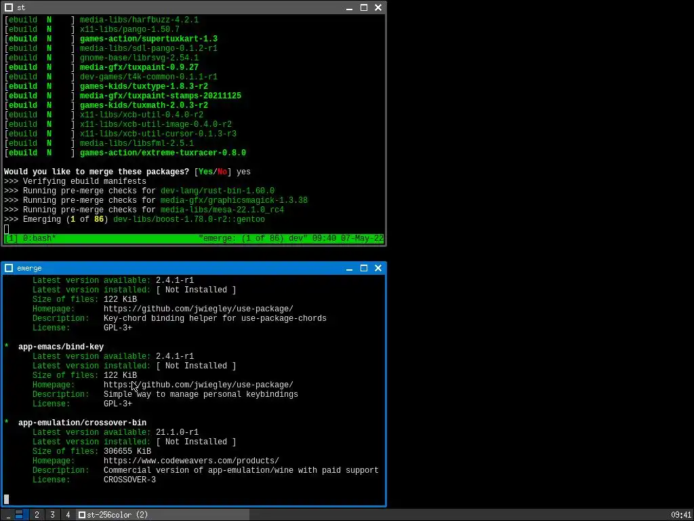The image size is (694, 521).
Task: Click the CROSSOVER-3 license value
Action: [x=129, y=480]
